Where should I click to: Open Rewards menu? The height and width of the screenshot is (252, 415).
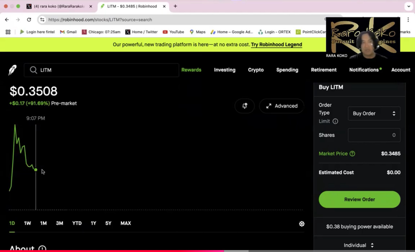point(191,70)
